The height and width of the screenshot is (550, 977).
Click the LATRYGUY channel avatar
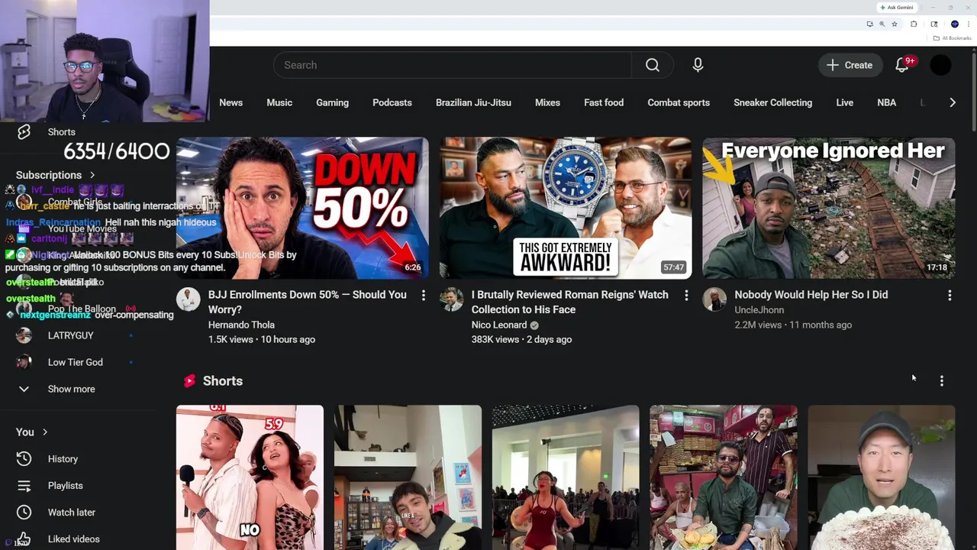tap(24, 335)
